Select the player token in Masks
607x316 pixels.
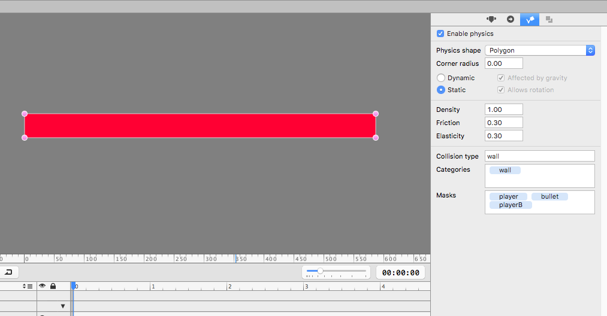(x=508, y=196)
